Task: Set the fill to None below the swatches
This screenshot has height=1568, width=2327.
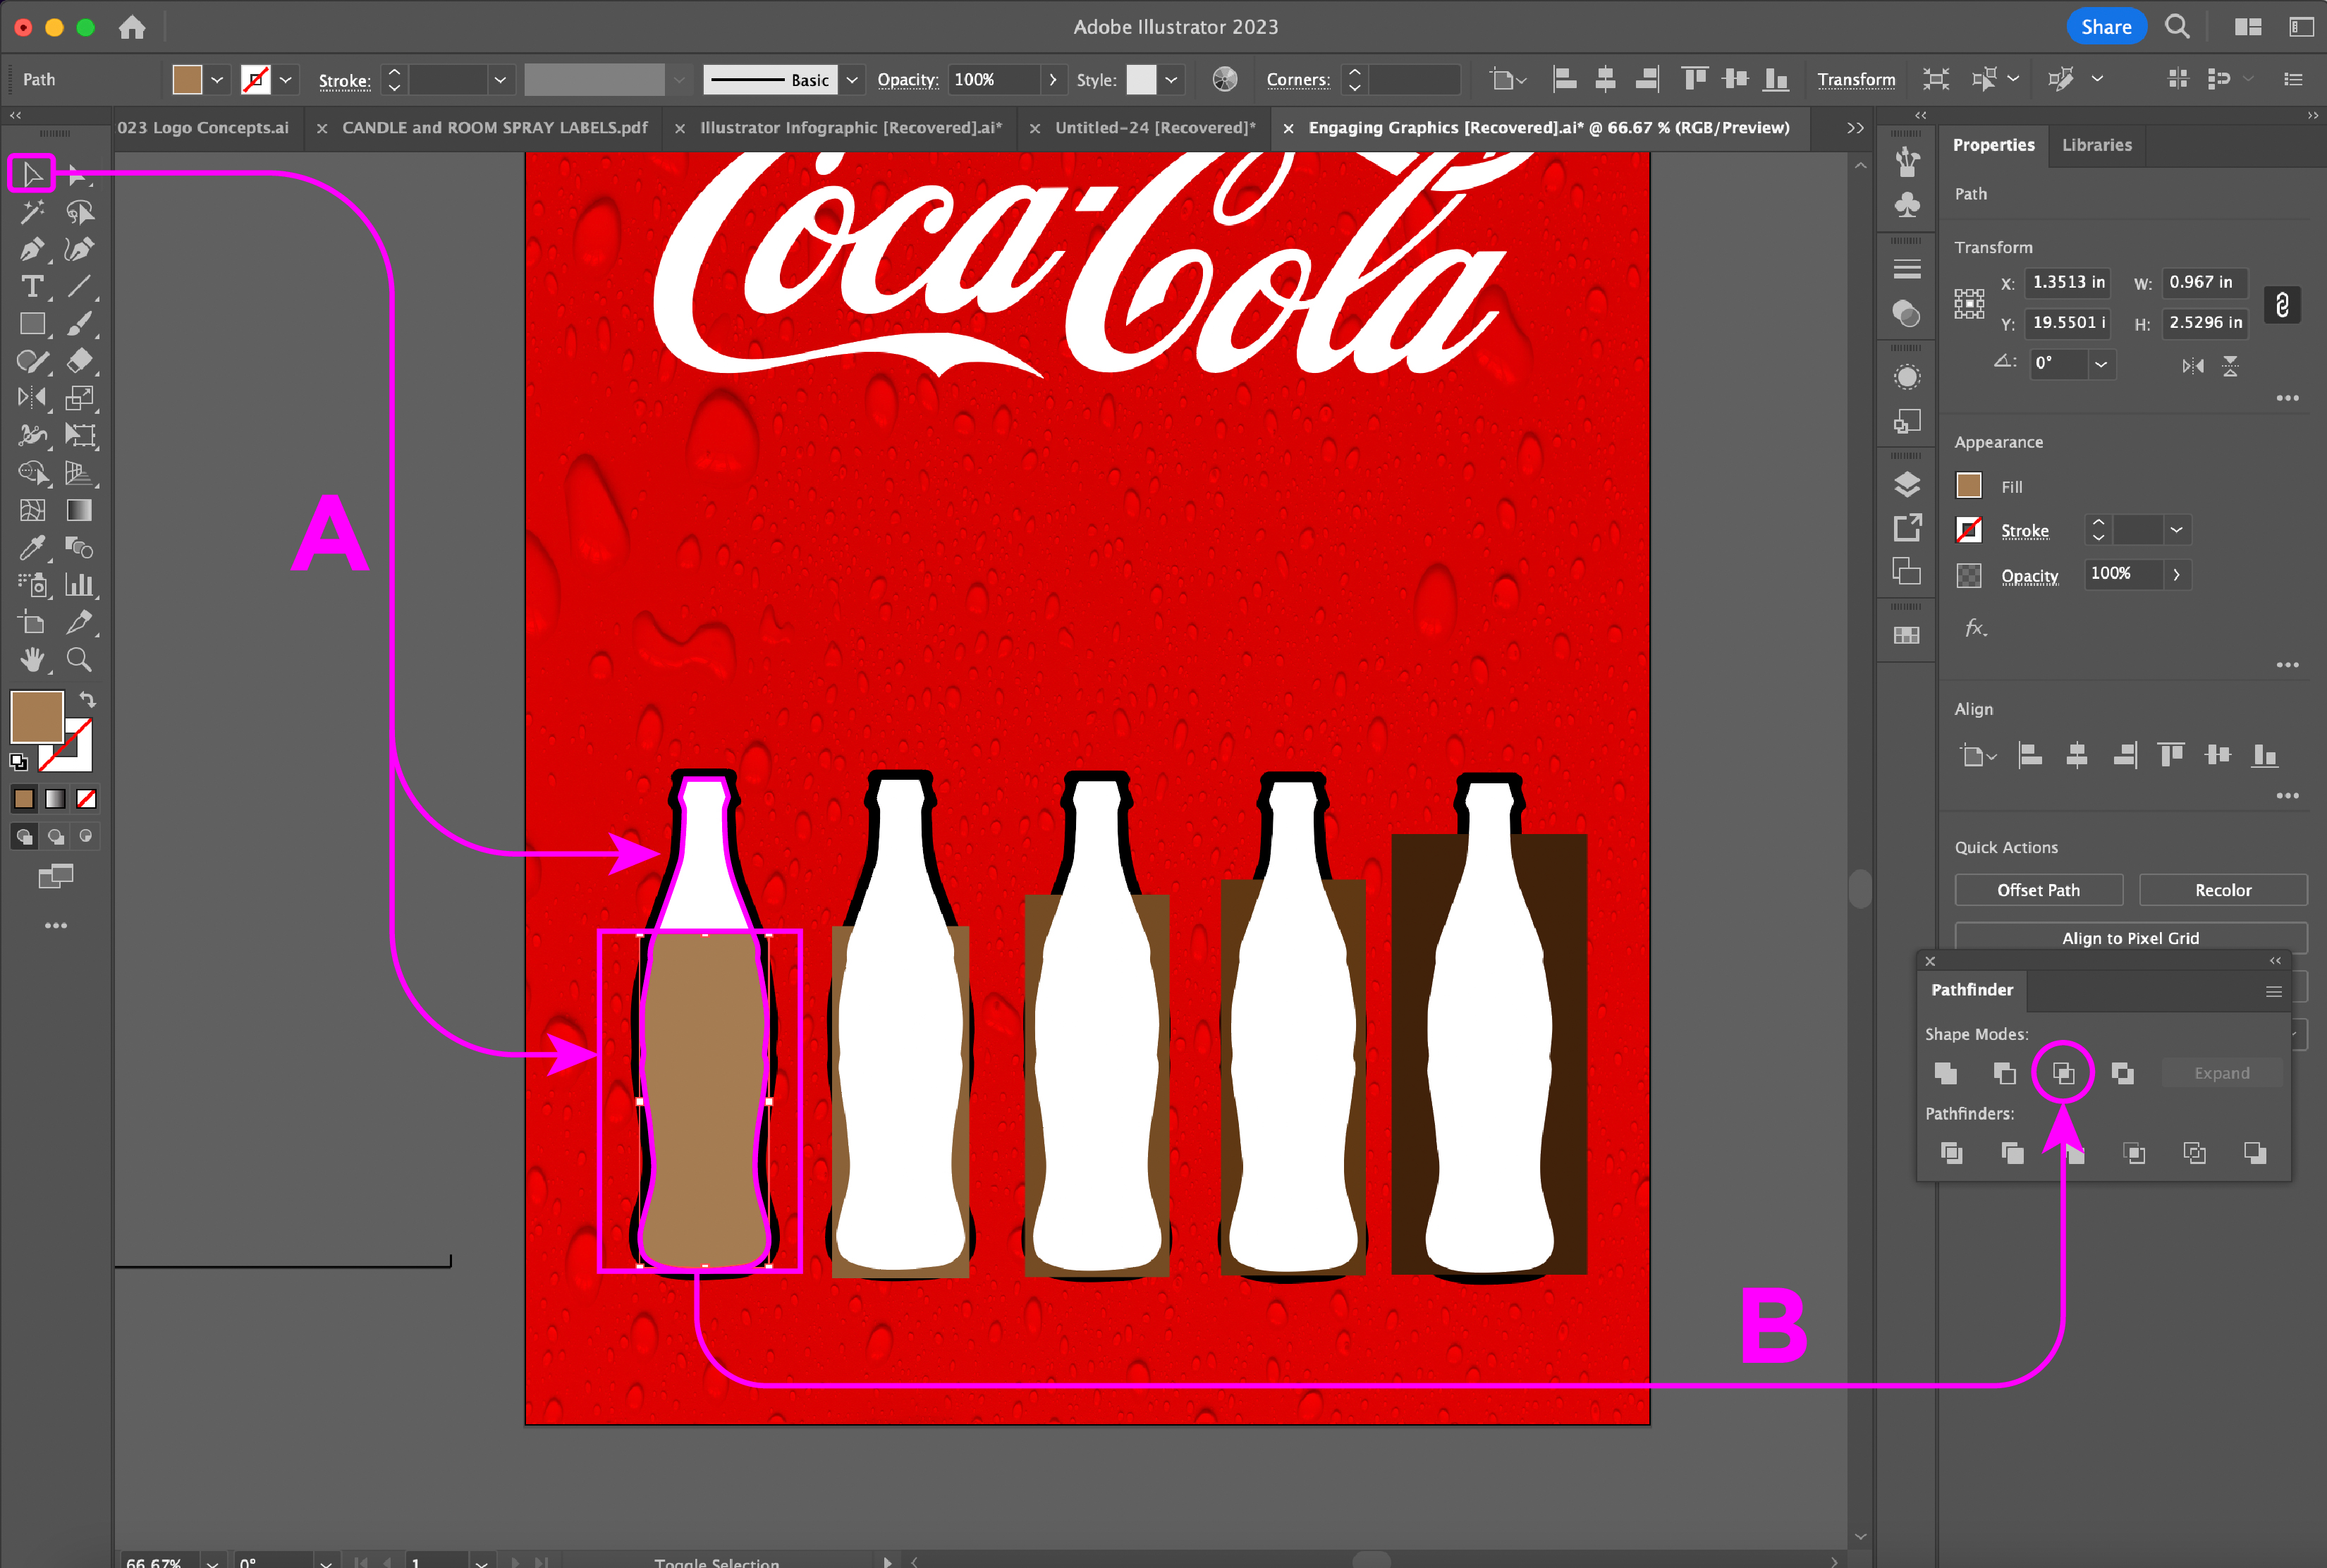Action: [87, 799]
